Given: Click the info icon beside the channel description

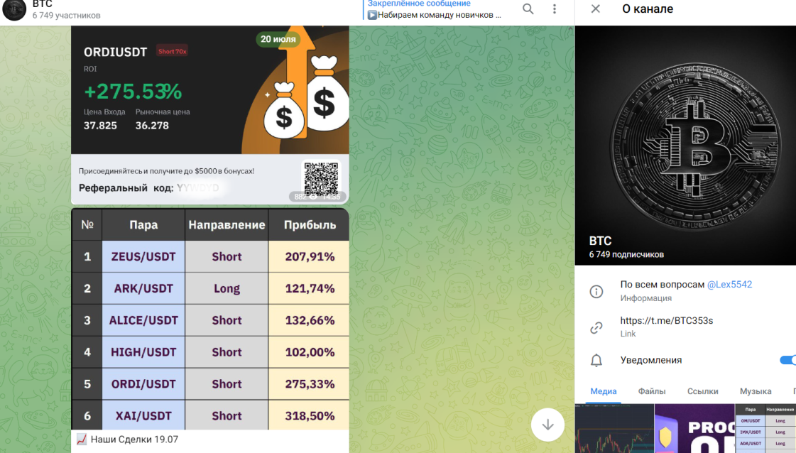Looking at the screenshot, I should click(596, 292).
